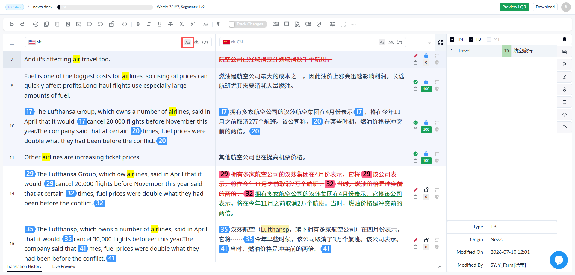This screenshot has width=575, height=275.
Task: Switch to Live Preview tab
Action: tap(64, 266)
